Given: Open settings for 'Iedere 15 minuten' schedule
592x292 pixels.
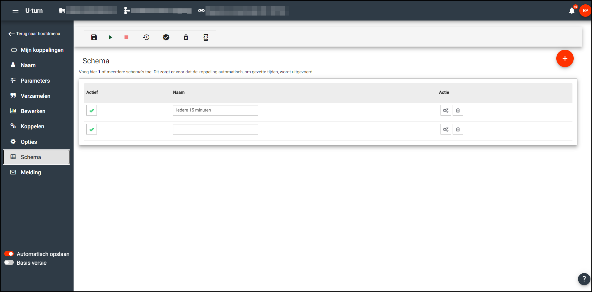Looking at the screenshot, I should coord(445,110).
